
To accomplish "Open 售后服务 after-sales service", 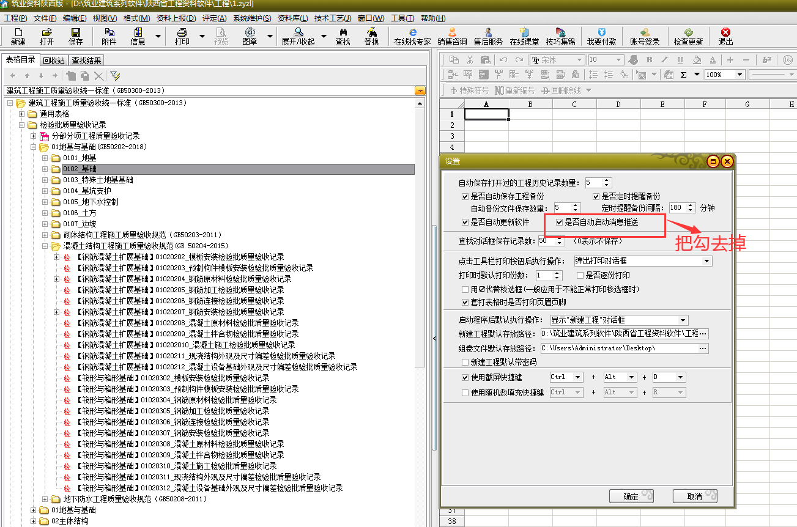I will click(x=488, y=37).
